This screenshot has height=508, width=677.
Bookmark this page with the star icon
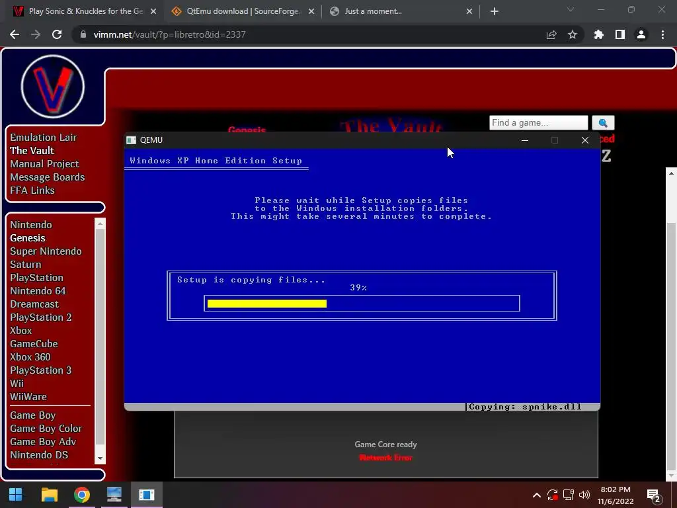coord(573,34)
